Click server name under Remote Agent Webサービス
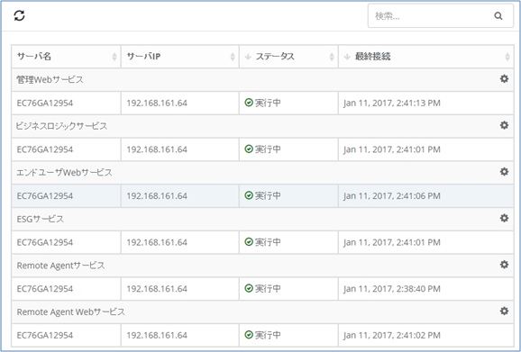This screenshot has width=521, height=352. [45, 336]
